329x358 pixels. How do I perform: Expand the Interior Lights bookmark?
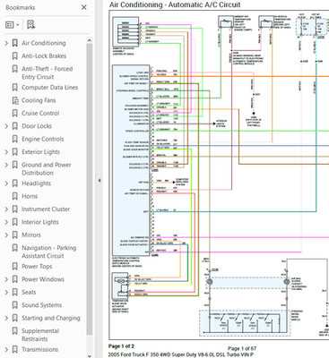6,222
